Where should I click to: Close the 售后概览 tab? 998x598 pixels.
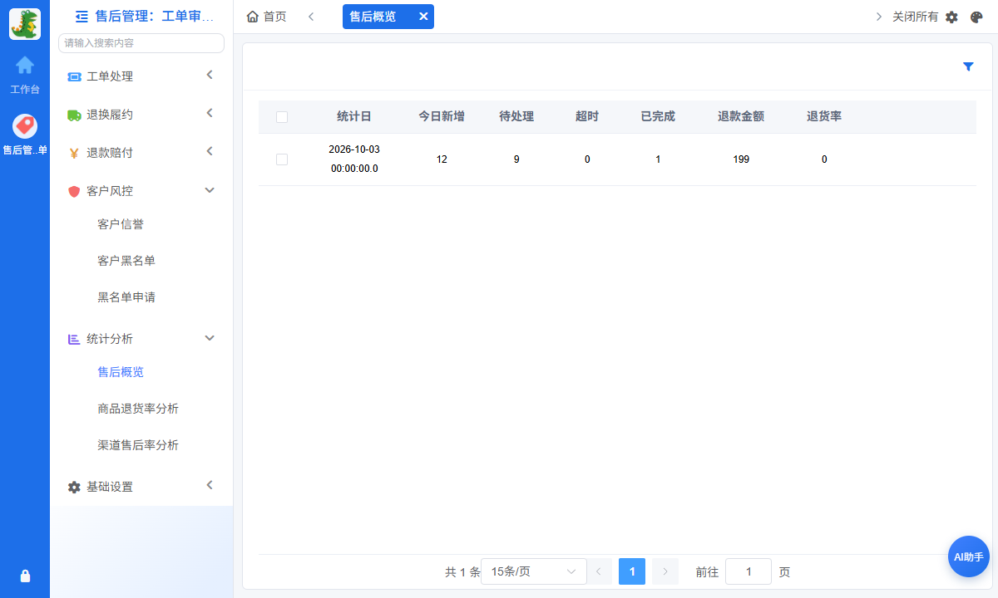click(x=423, y=17)
